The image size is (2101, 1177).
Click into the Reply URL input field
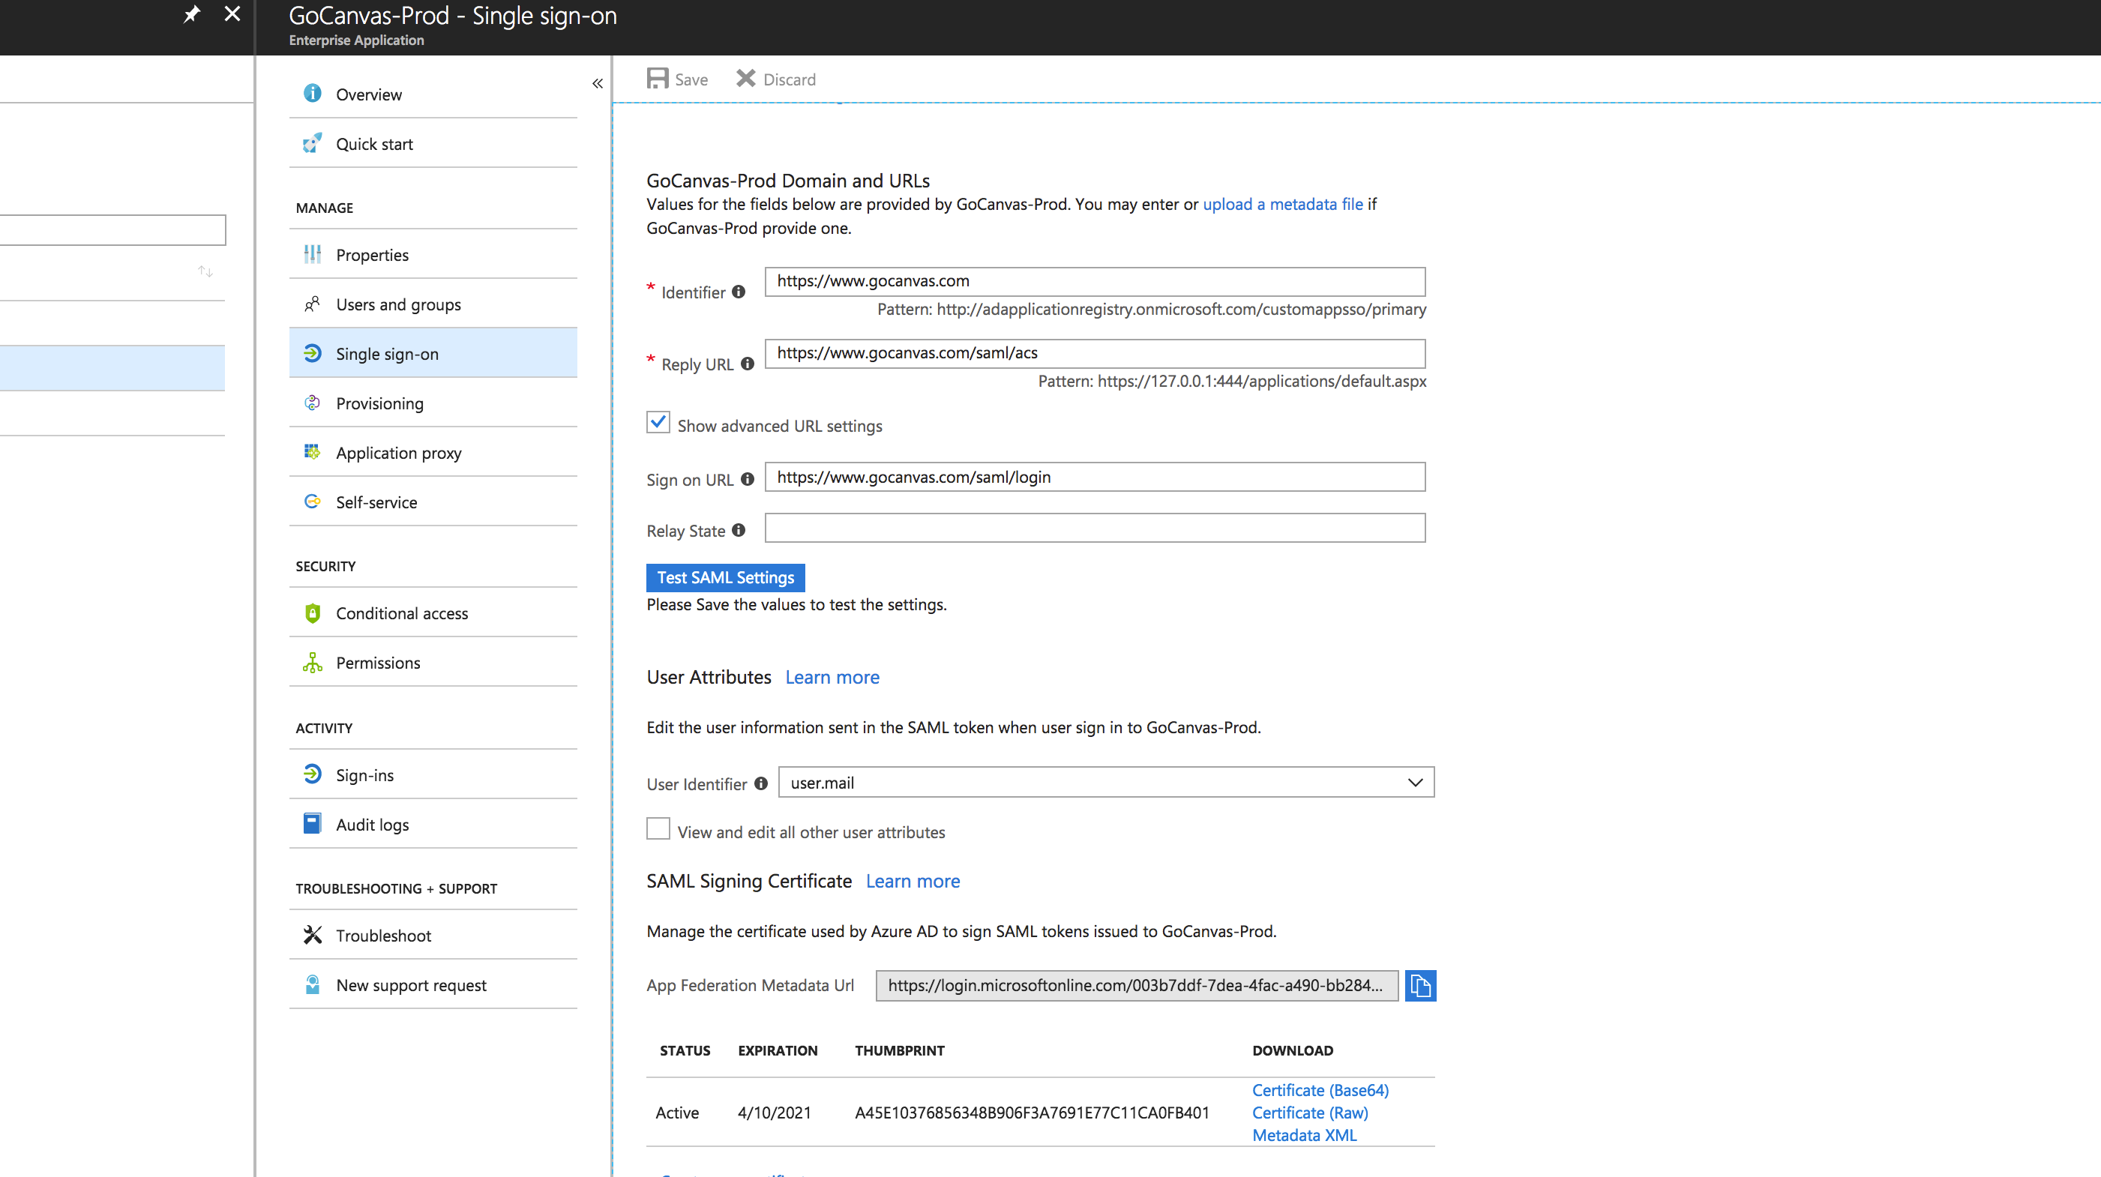click(x=1095, y=353)
